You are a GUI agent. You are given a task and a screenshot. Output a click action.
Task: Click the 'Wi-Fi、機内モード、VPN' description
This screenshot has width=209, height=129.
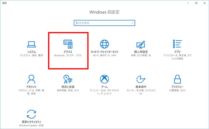pyautogui.click(x=104, y=55)
